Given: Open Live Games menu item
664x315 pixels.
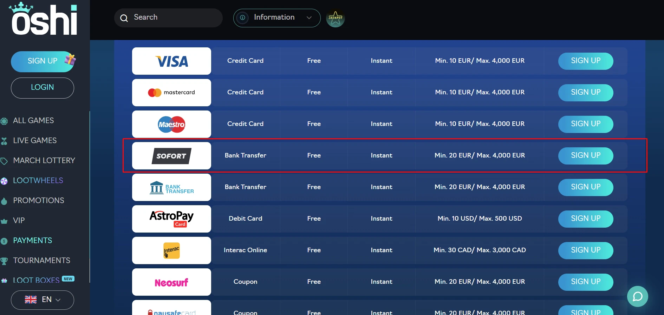Looking at the screenshot, I should pyautogui.click(x=35, y=140).
